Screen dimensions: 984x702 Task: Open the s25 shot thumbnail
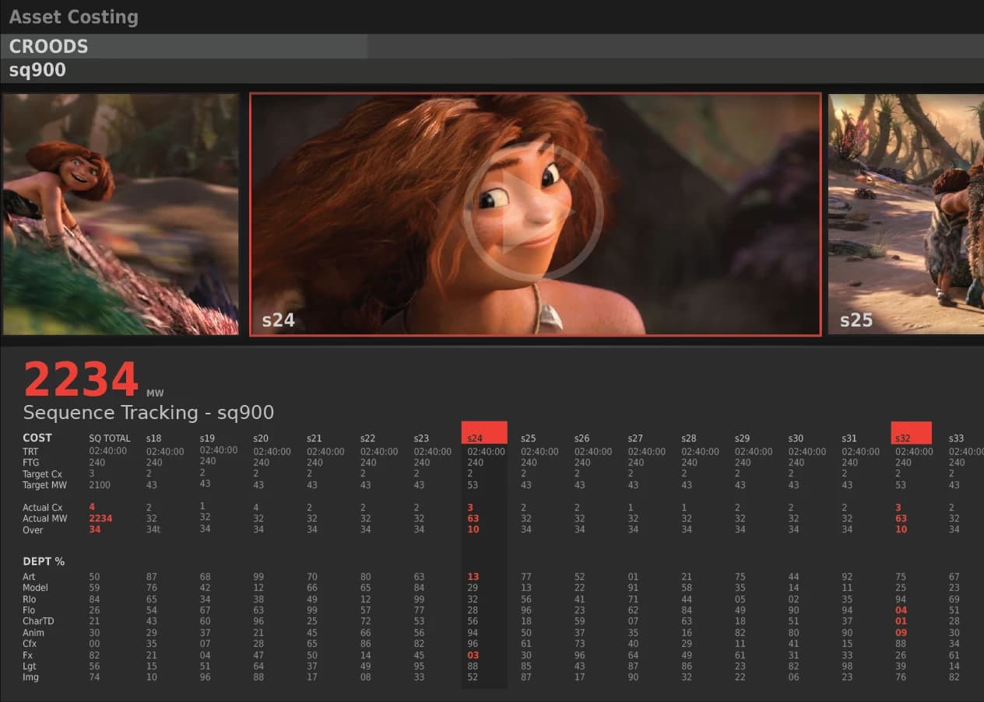click(x=905, y=214)
